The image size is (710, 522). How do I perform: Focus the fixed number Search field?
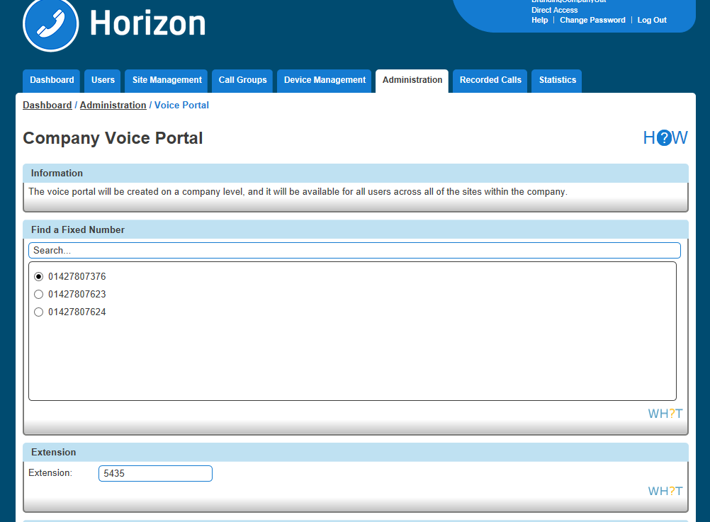[x=354, y=250]
